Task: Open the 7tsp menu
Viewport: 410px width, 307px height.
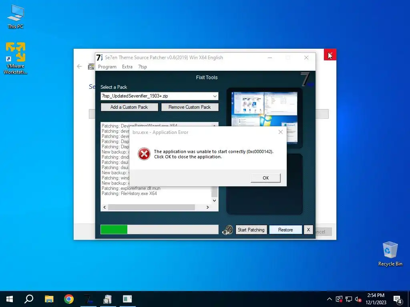Action: pos(143,67)
